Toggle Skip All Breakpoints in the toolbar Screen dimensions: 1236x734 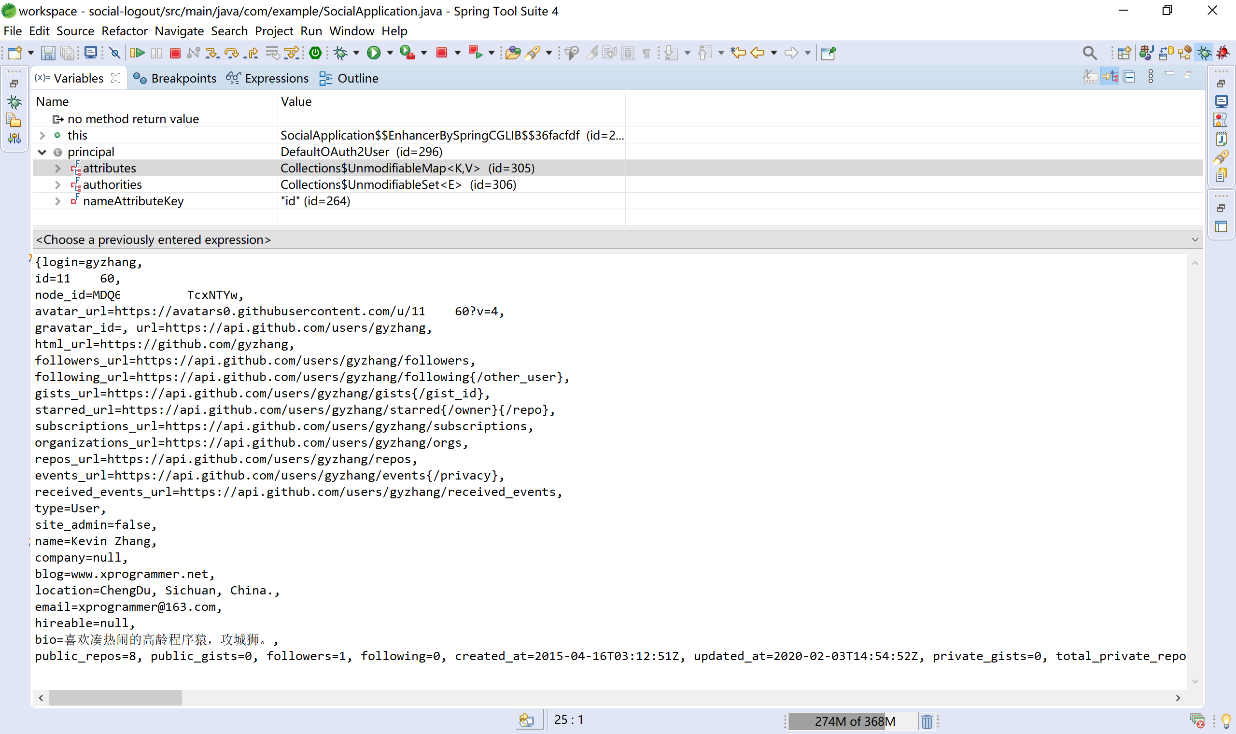(114, 53)
